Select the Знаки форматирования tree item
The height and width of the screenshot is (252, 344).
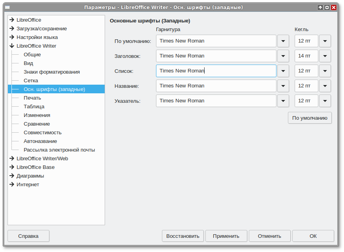click(x=52, y=72)
